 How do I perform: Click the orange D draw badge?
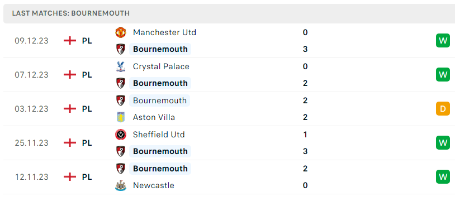click(443, 109)
